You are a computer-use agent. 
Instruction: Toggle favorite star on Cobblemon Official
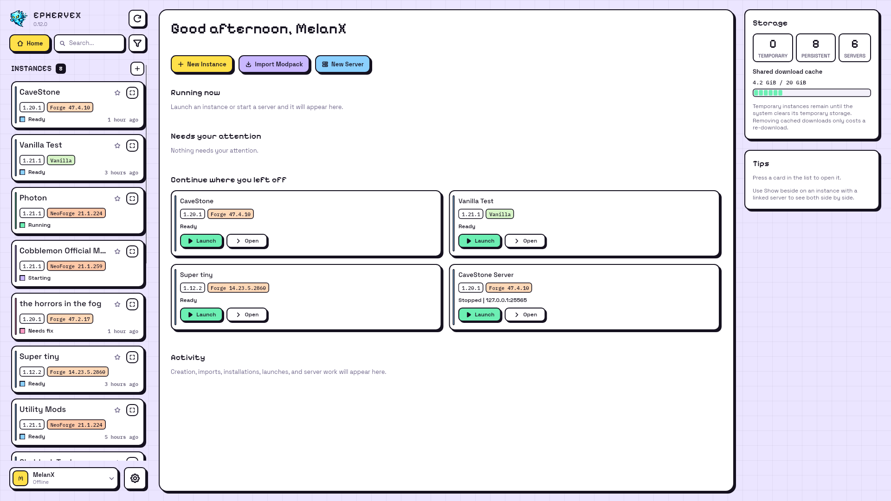(117, 251)
